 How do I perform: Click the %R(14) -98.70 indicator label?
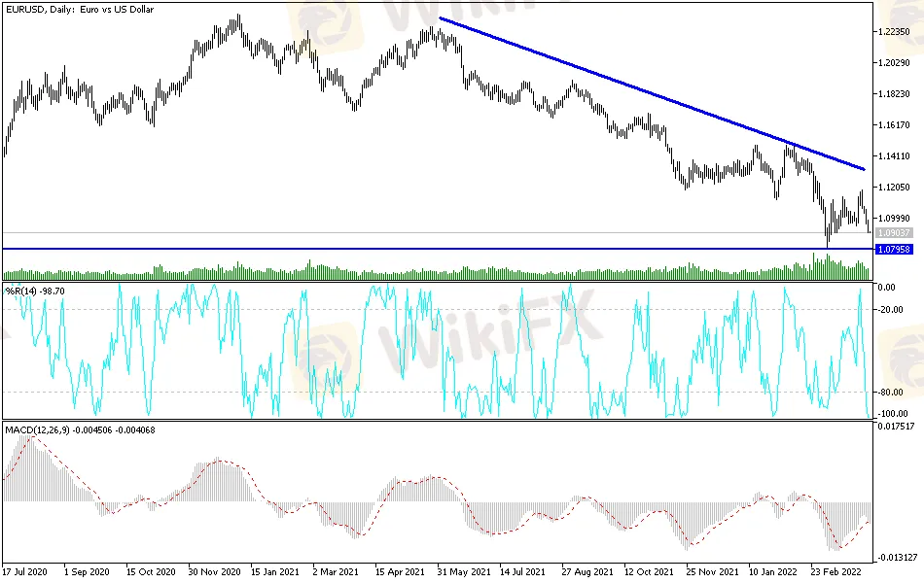coord(35,291)
